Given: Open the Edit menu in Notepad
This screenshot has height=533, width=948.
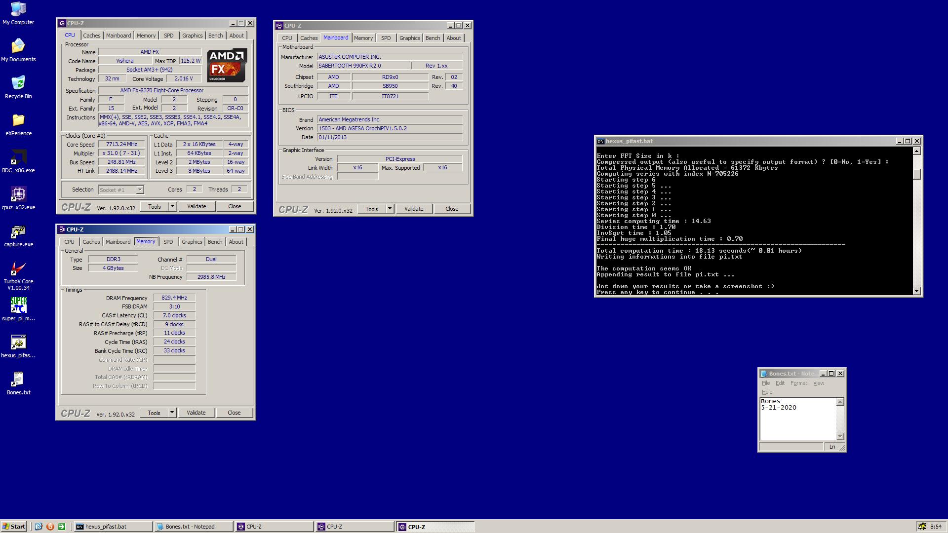Looking at the screenshot, I should (x=780, y=383).
